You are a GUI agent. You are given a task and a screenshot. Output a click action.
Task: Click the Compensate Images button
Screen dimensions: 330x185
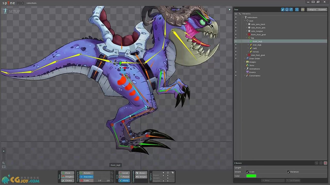point(141,177)
